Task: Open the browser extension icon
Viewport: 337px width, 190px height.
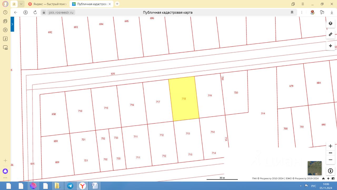Action: [x=313, y=12]
